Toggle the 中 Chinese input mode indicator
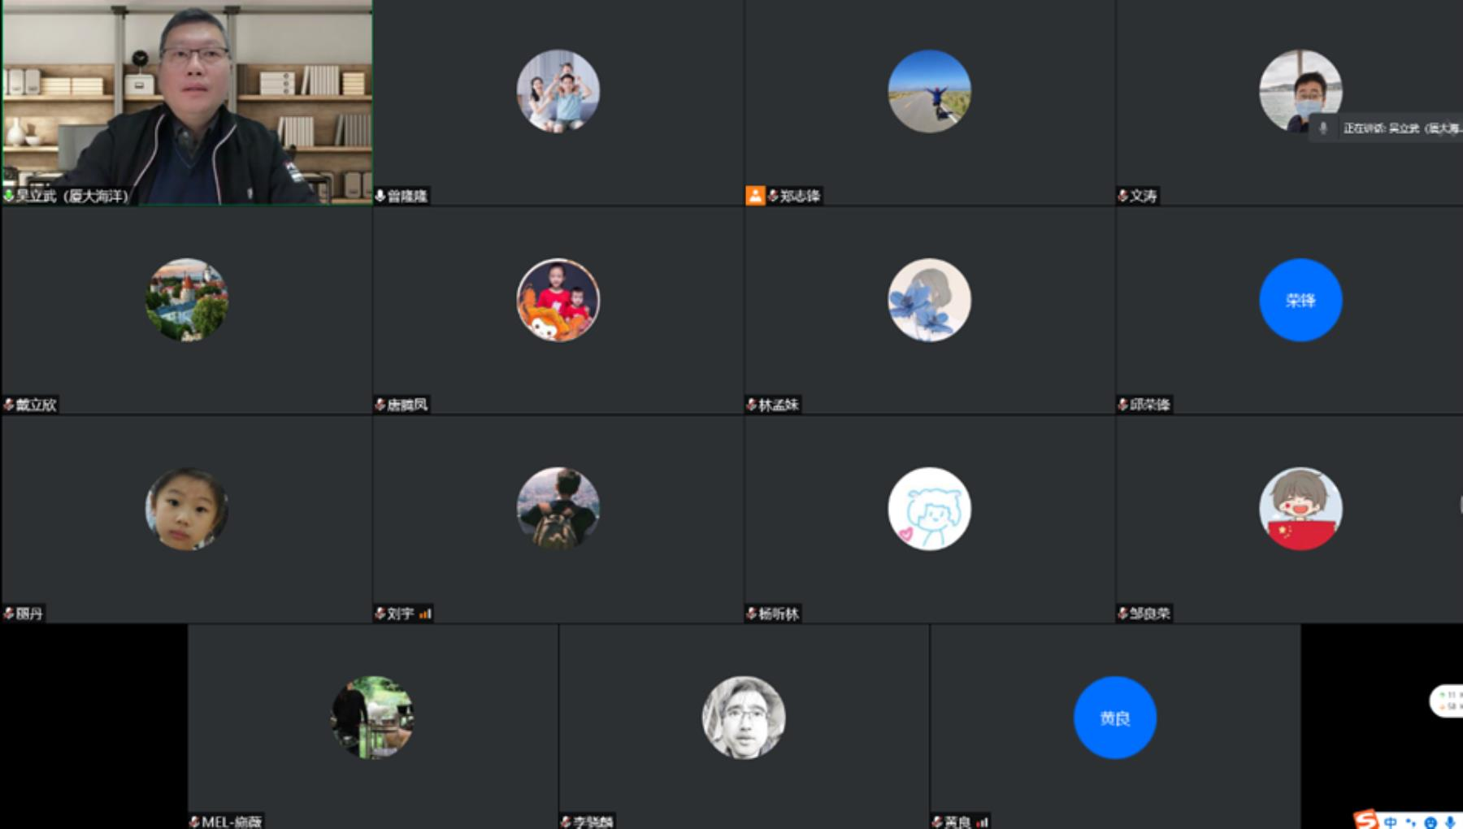The height and width of the screenshot is (829, 1463). (1391, 822)
